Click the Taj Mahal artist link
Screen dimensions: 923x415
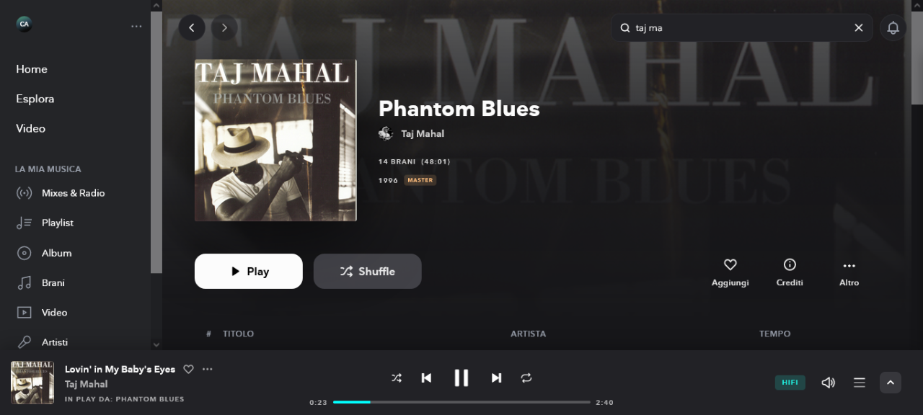click(423, 133)
